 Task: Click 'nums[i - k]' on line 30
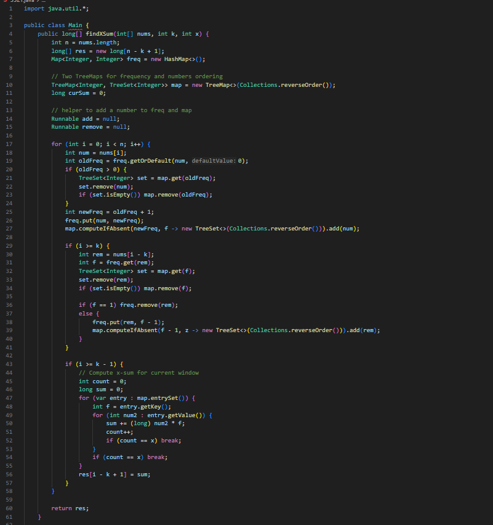point(132,254)
